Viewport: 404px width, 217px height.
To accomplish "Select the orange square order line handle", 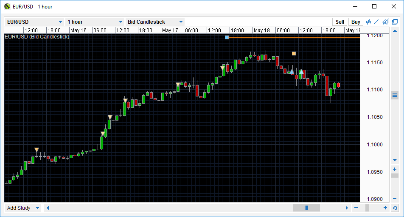I will coord(294,53).
